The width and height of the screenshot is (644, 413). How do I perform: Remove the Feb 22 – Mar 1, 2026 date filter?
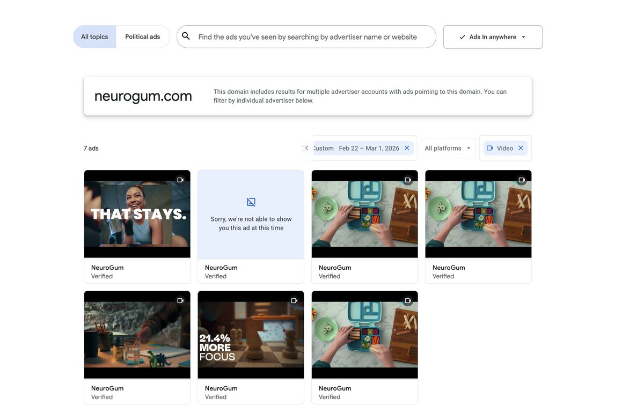click(x=407, y=148)
